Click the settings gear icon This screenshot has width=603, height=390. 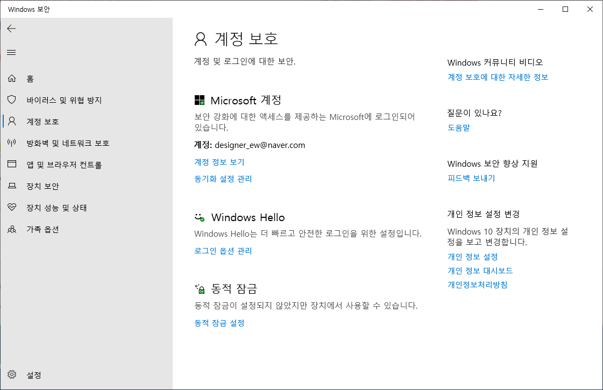coord(12,374)
